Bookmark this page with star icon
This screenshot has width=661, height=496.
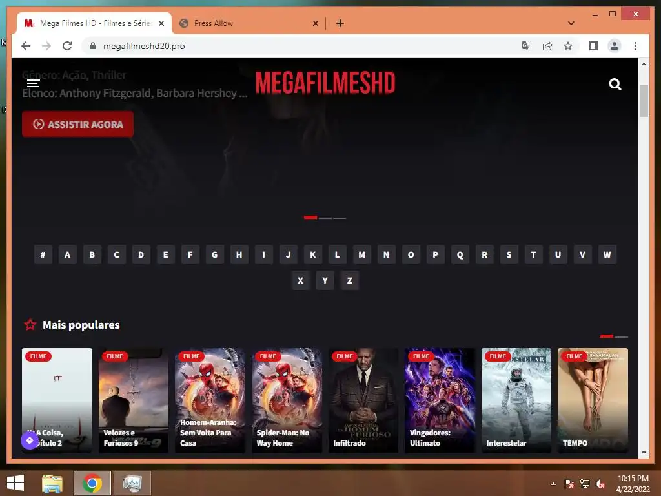568,46
